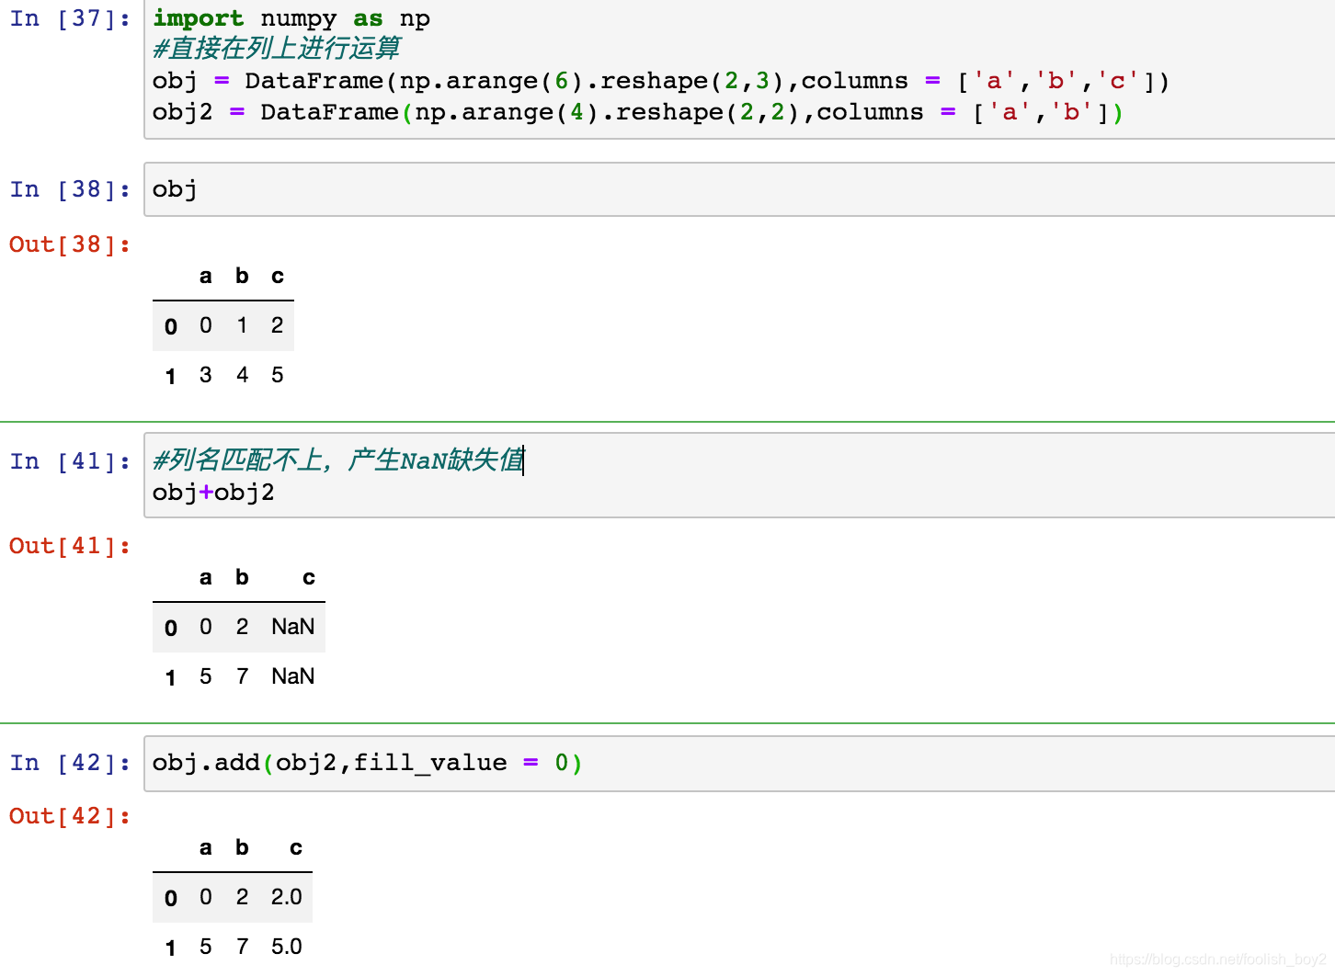The image size is (1335, 976).
Task: Click value 4 in row 1 of Out[38]
Action: click(242, 375)
